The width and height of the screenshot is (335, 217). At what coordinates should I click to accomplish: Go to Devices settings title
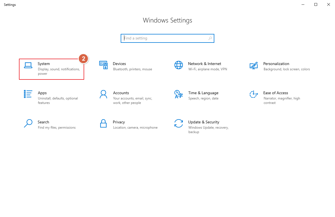119,64
